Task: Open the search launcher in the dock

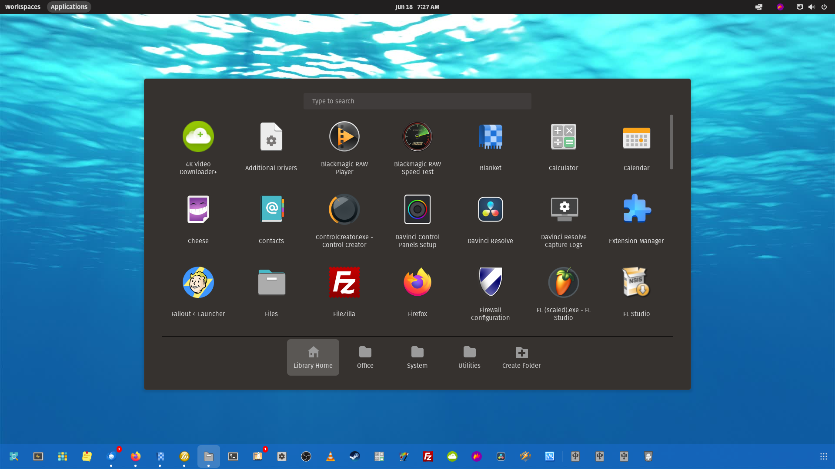Action: [x=14, y=456]
